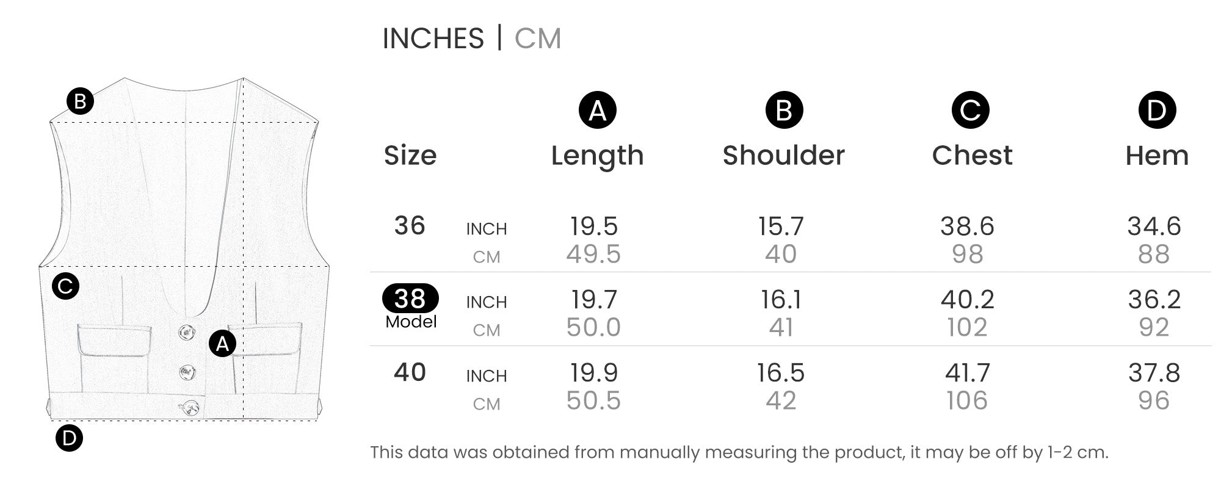1221x492 pixels.
Task: Choose the highlighted size 38 badge
Action: click(x=410, y=299)
